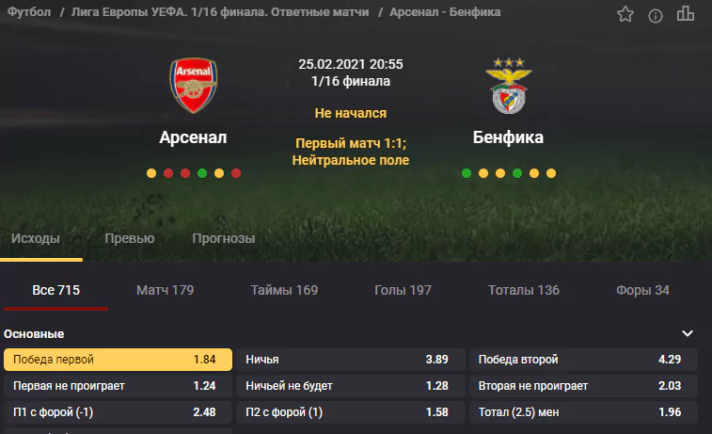Switch to the Прогнозы tab
712x434 pixels.
(x=224, y=238)
